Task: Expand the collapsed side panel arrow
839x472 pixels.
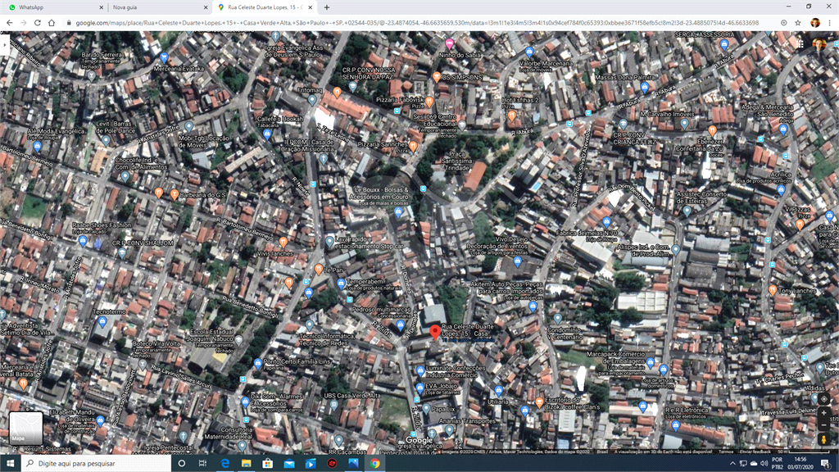Action: coord(4,46)
